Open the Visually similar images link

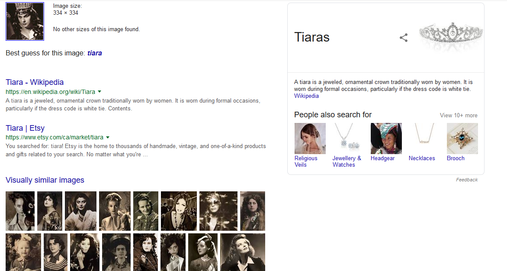(x=45, y=180)
